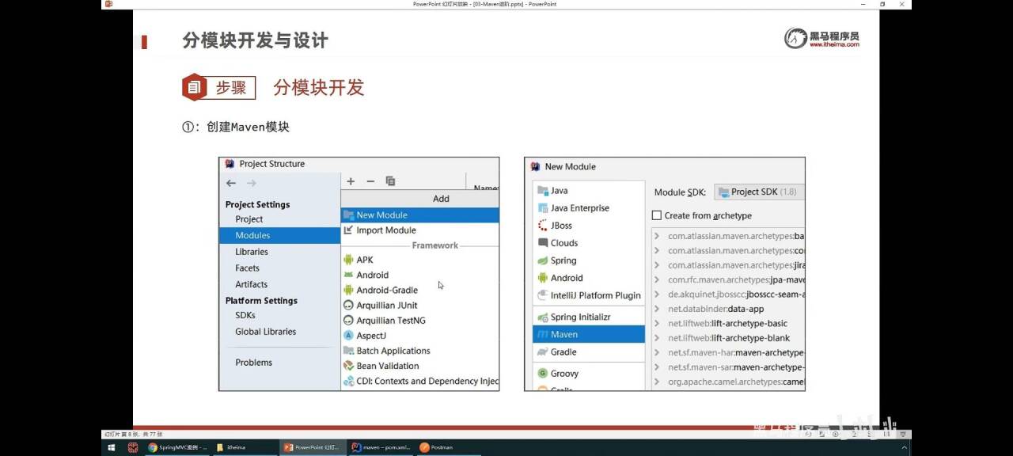Click the step text 创建Maven模块
Viewport: 1013px width, 456px height.
248,127
